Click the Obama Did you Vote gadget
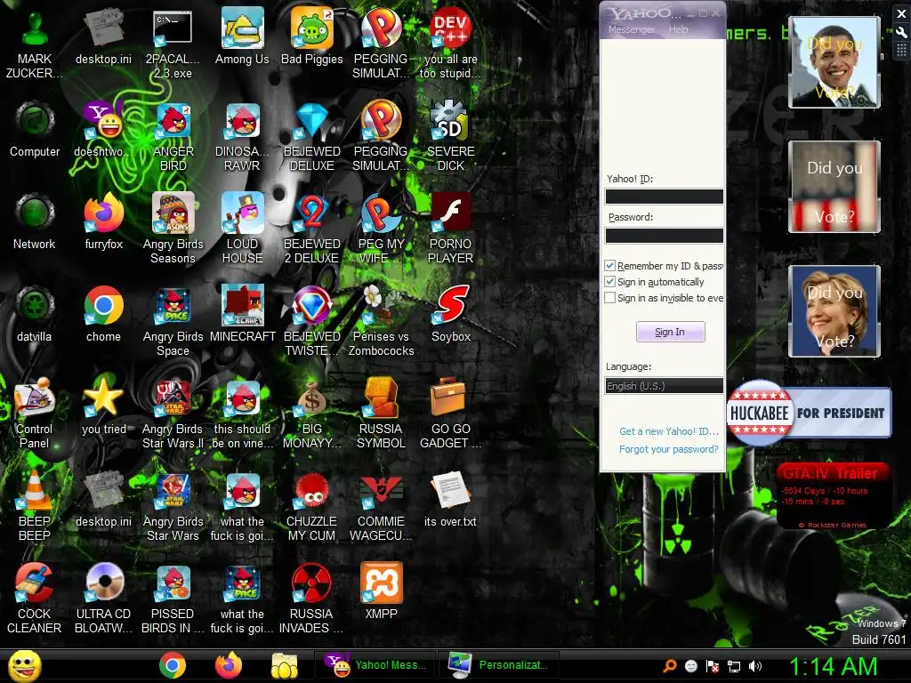The height and width of the screenshot is (683, 911). [x=834, y=62]
